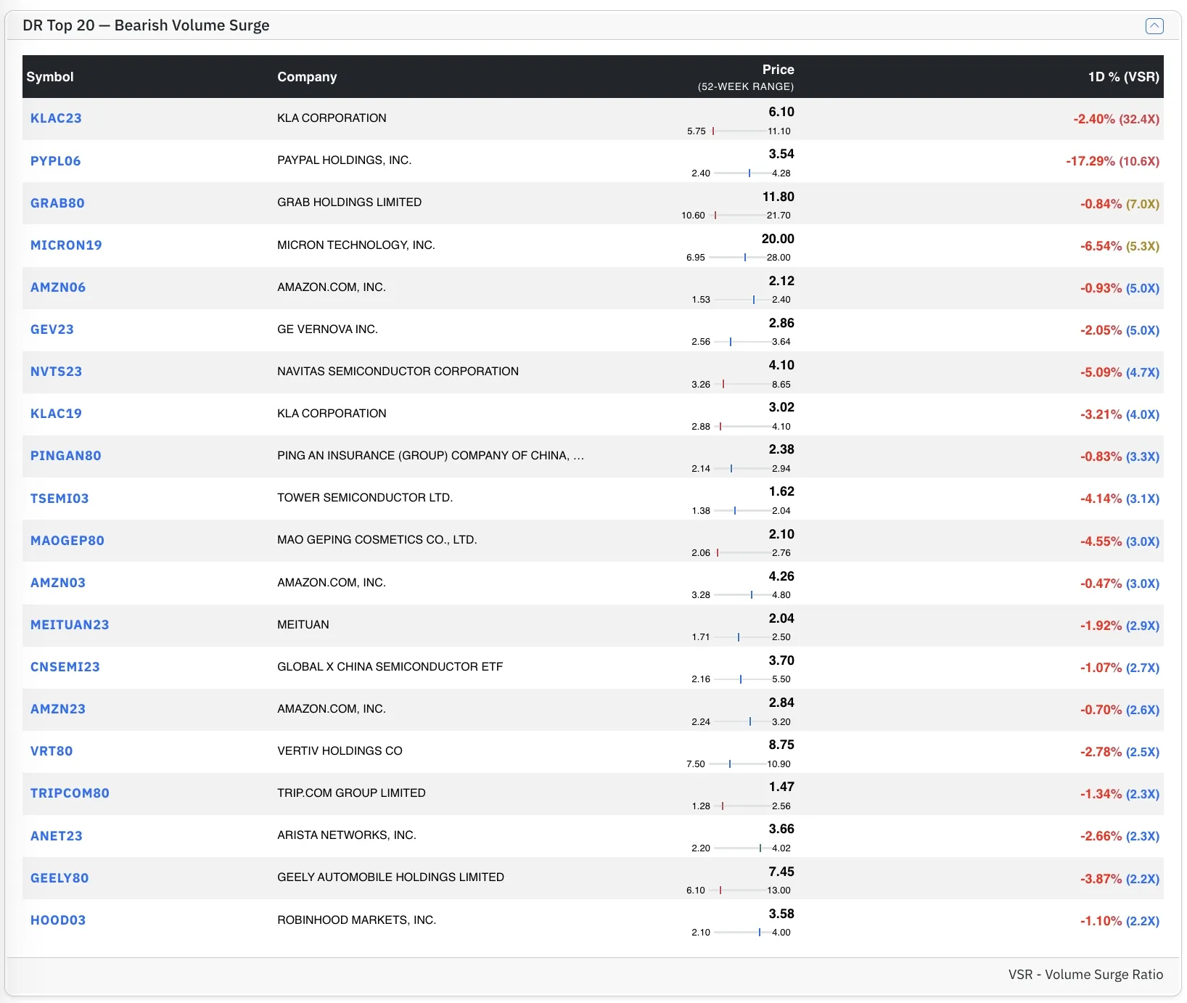
Task: Click NAVITAS SEMICONDUCTOR CORPORATION company name
Action: tap(398, 372)
